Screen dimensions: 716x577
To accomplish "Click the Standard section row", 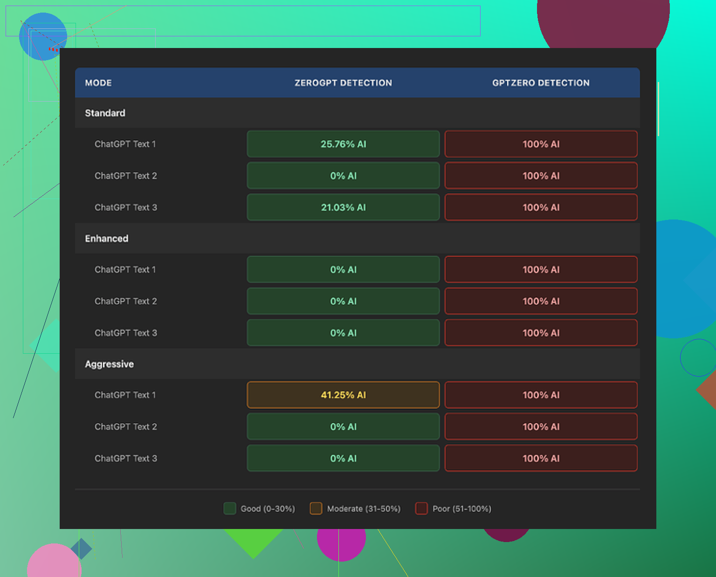I will [105, 113].
